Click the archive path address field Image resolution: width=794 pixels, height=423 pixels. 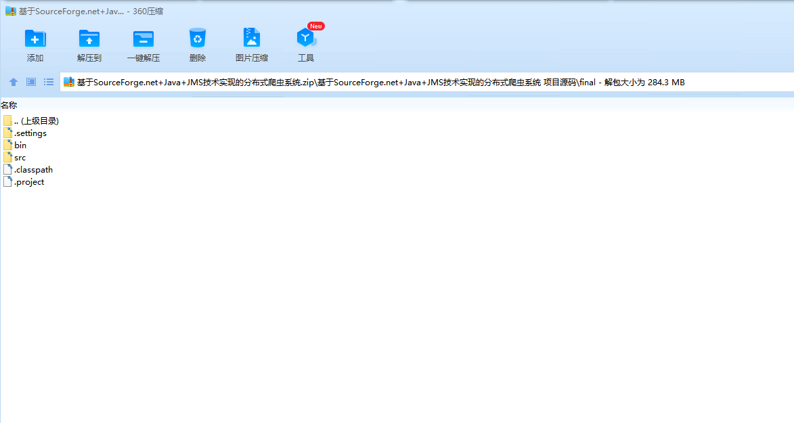427,82
